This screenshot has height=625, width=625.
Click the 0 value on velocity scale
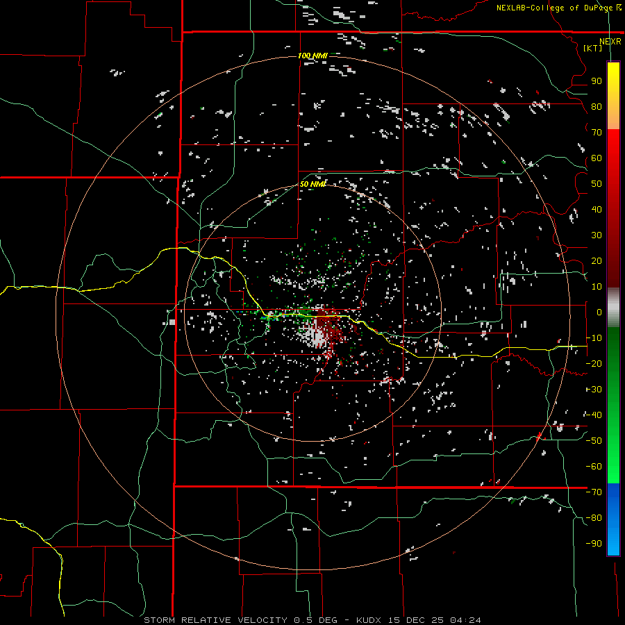tap(599, 312)
